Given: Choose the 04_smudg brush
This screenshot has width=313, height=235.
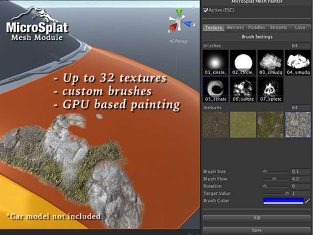Looking at the screenshot, I should (298, 63).
